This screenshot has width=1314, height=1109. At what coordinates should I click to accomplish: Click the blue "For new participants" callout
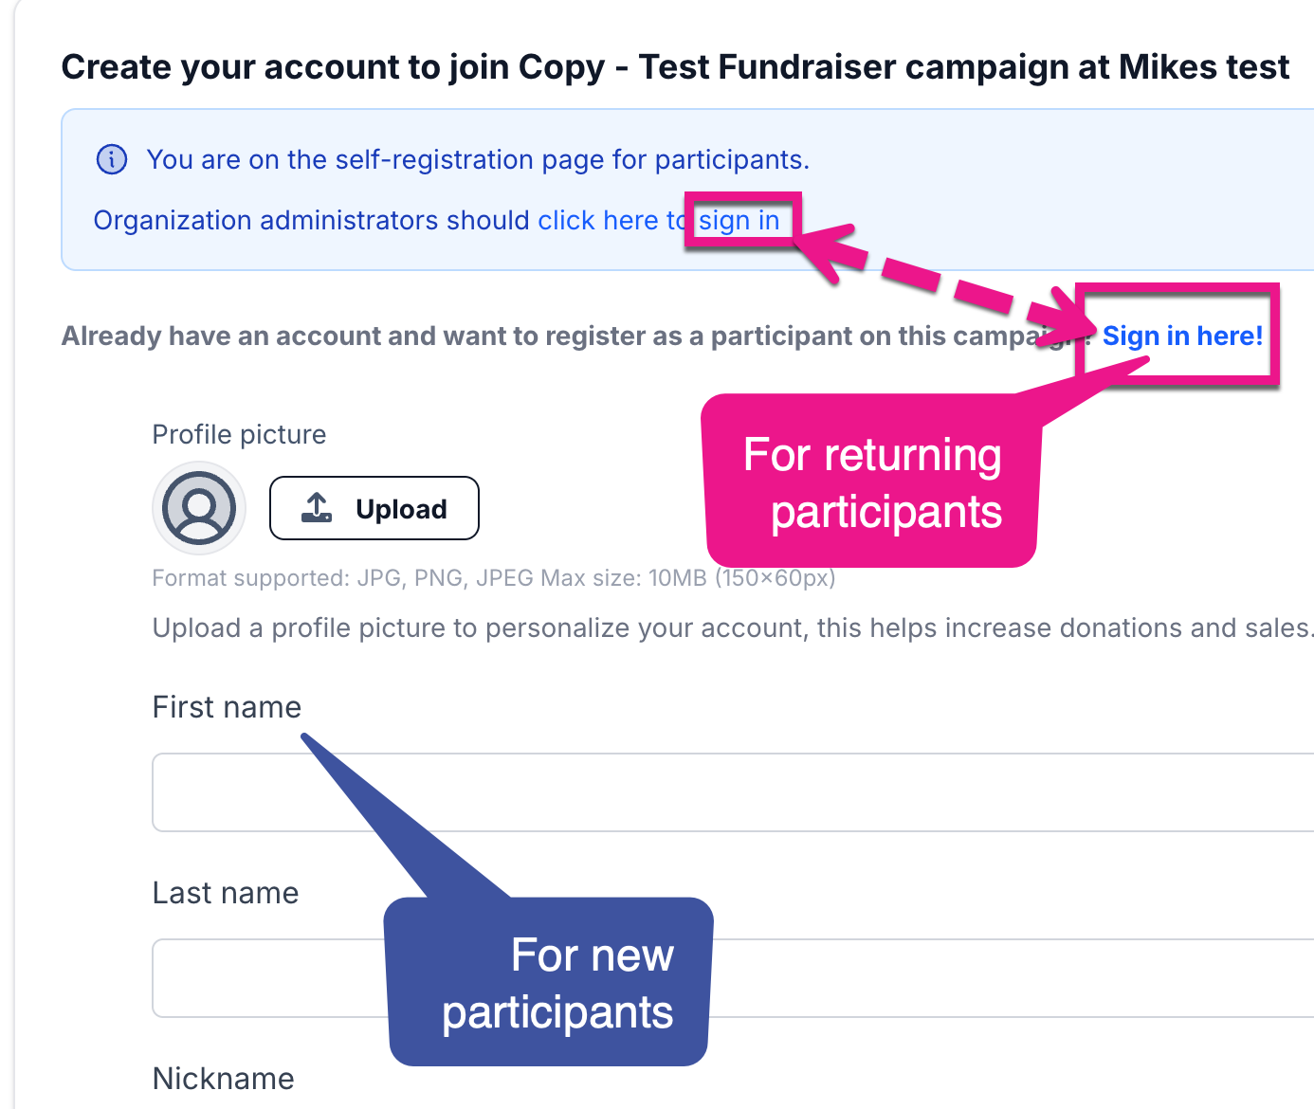pyautogui.click(x=550, y=982)
